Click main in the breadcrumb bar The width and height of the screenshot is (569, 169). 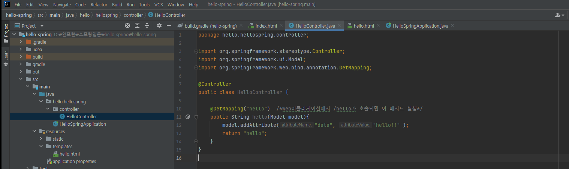[55, 15]
